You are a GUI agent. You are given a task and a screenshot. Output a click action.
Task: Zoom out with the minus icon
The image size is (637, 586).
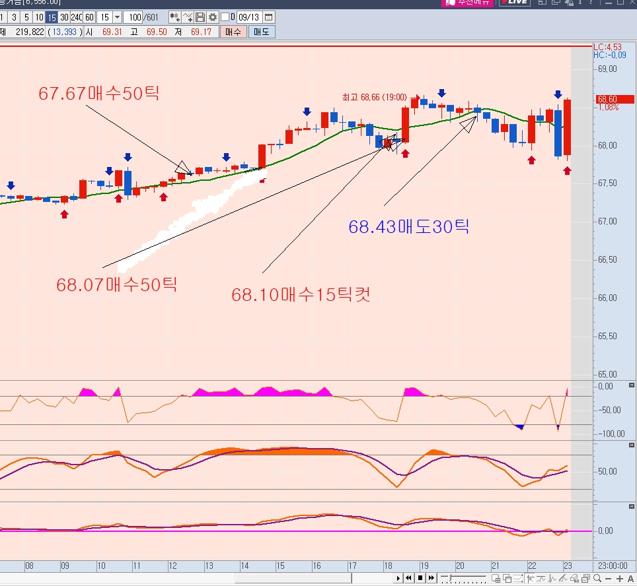pos(608,578)
